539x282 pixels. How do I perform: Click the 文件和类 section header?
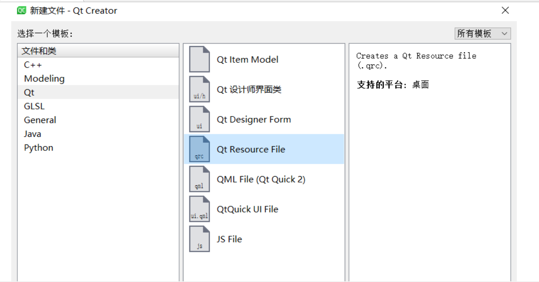coord(98,51)
